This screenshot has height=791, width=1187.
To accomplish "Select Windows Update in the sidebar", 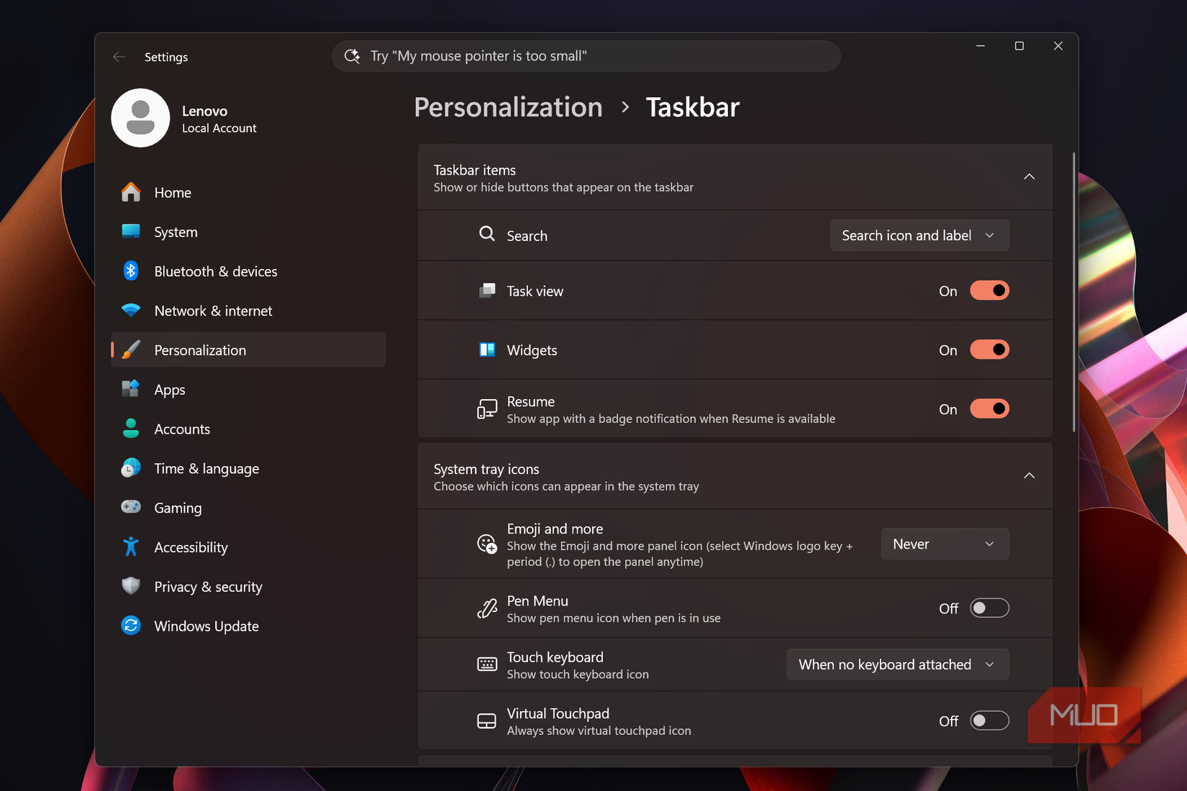I will 248,626.
